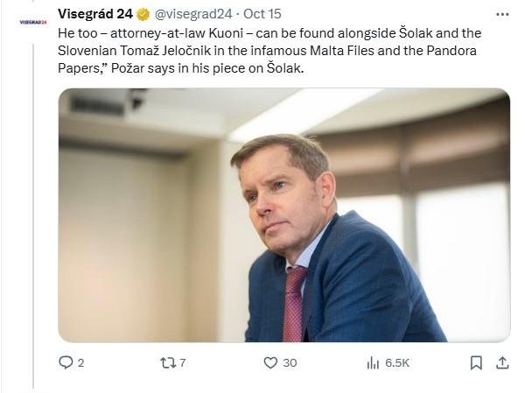
Task: Click the repost count of 7
Action: pyautogui.click(x=182, y=363)
